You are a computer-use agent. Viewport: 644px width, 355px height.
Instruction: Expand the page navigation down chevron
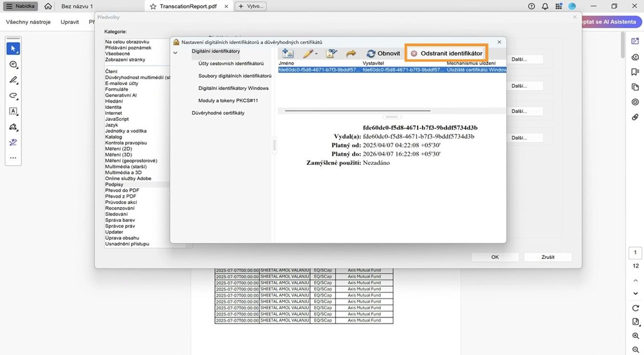point(635,293)
